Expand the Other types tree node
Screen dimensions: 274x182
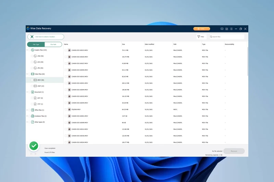tap(27, 122)
